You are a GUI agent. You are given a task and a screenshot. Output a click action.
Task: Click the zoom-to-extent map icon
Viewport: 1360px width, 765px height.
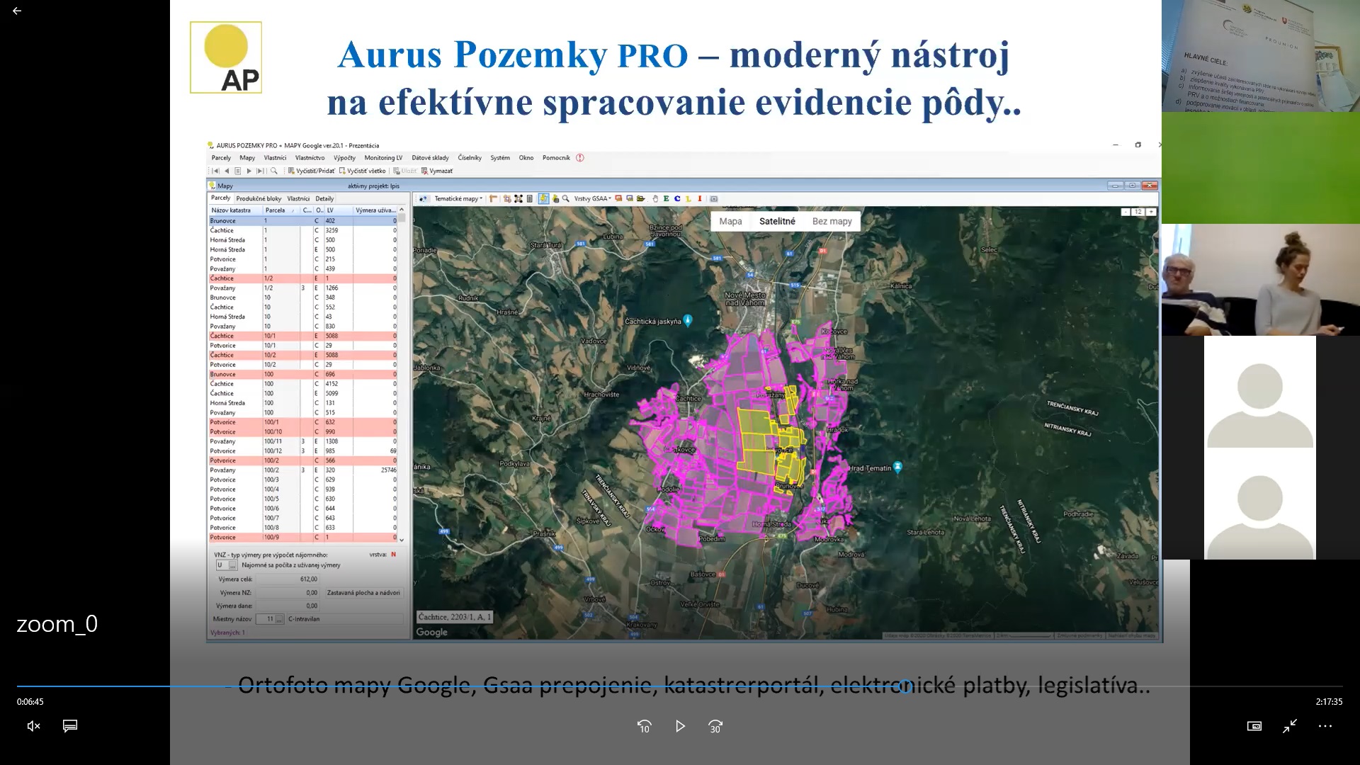(714, 199)
